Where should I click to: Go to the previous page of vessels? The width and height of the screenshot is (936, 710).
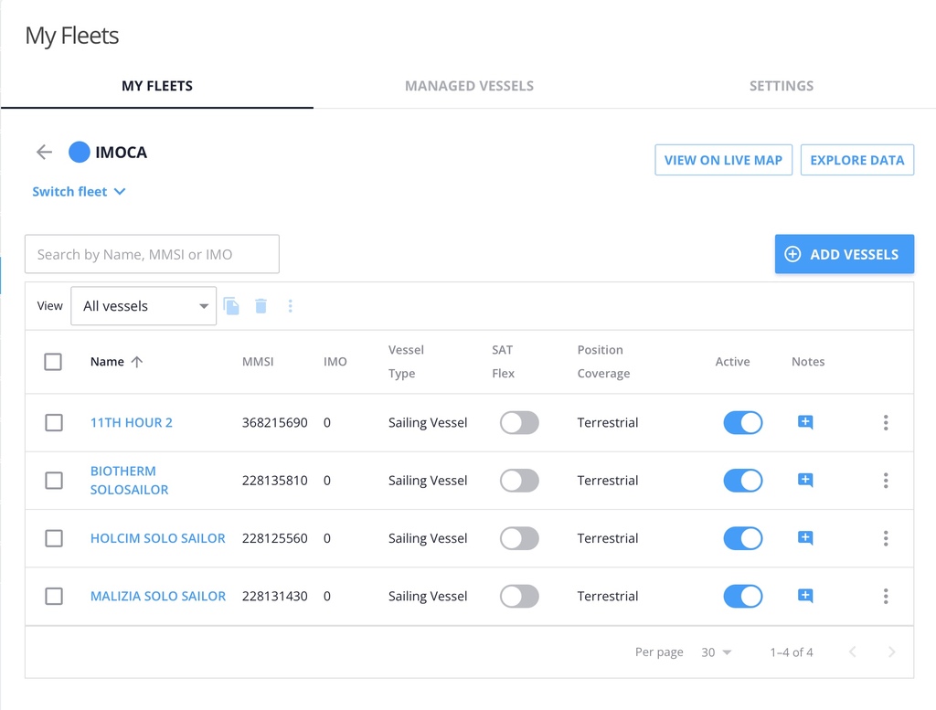click(853, 652)
